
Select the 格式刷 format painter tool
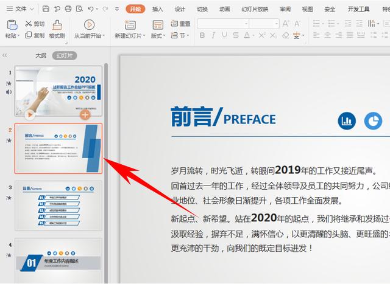click(x=57, y=29)
